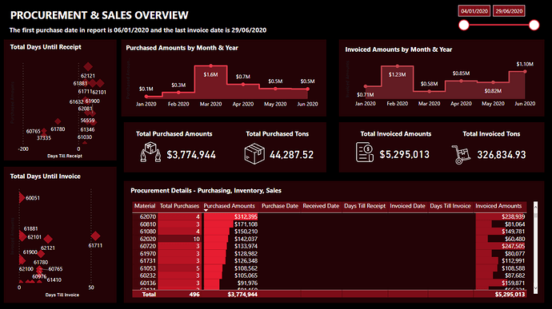
Task: Click the total purchases value 496
Action: [x=194, y=295]
